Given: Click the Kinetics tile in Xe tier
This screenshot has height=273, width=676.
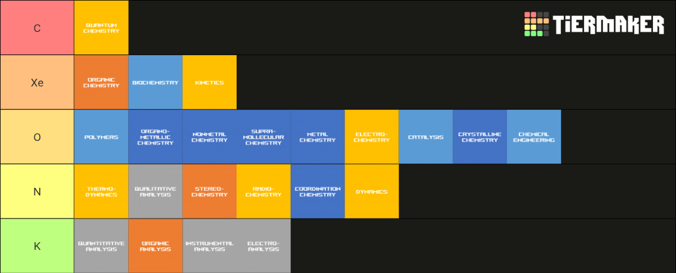Looking at the screenshot, I should (x=209, y=82).
